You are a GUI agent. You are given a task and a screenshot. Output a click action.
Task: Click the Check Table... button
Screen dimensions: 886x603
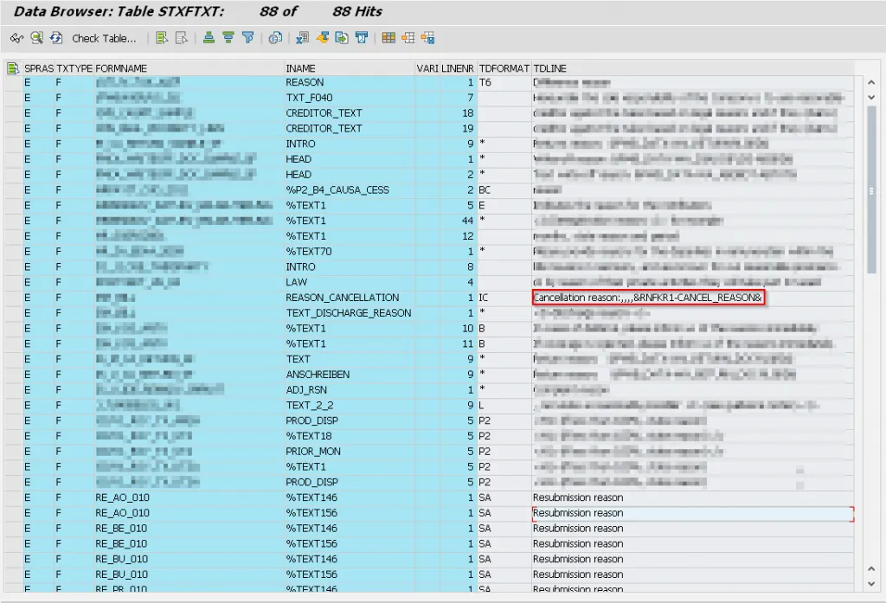click(104, 38)
